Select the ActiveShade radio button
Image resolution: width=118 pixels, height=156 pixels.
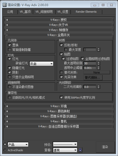coord(5,150)
